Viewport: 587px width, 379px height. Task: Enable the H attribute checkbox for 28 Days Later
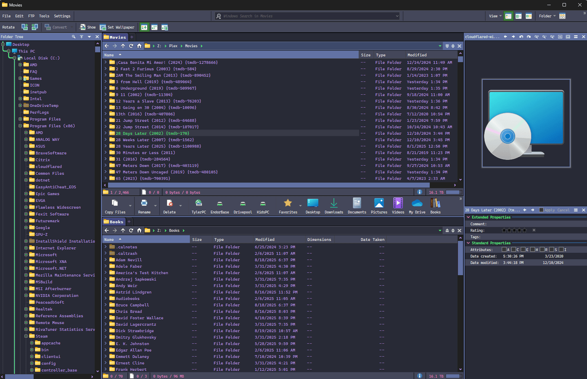(x=532, y=250)
